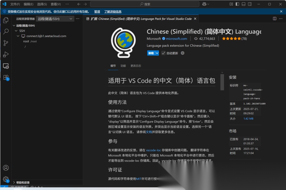Open editor more actions ellipsis
286x190 pixels.
click(x=281, y=18)
